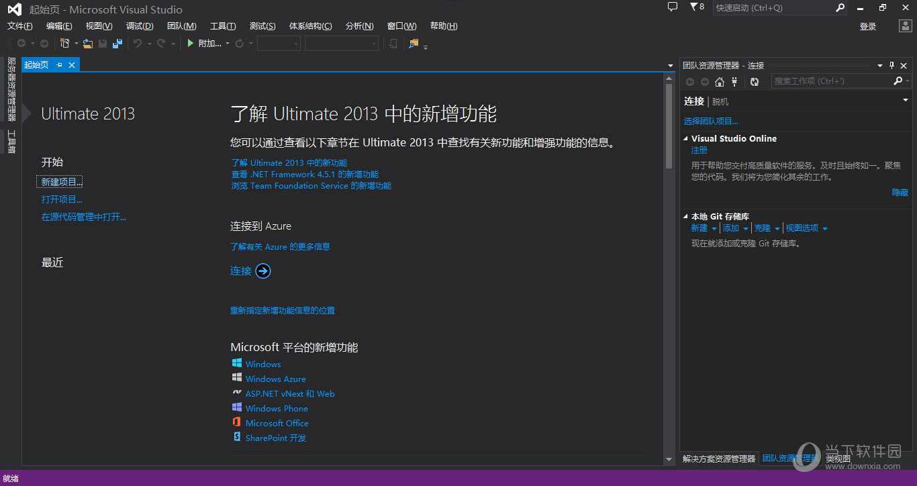Image resolution: width=917 pixels, height=486 pixels.
Task: Switch to the 解决方案资源管理器 bottom tab
Action: click(719, 459)
